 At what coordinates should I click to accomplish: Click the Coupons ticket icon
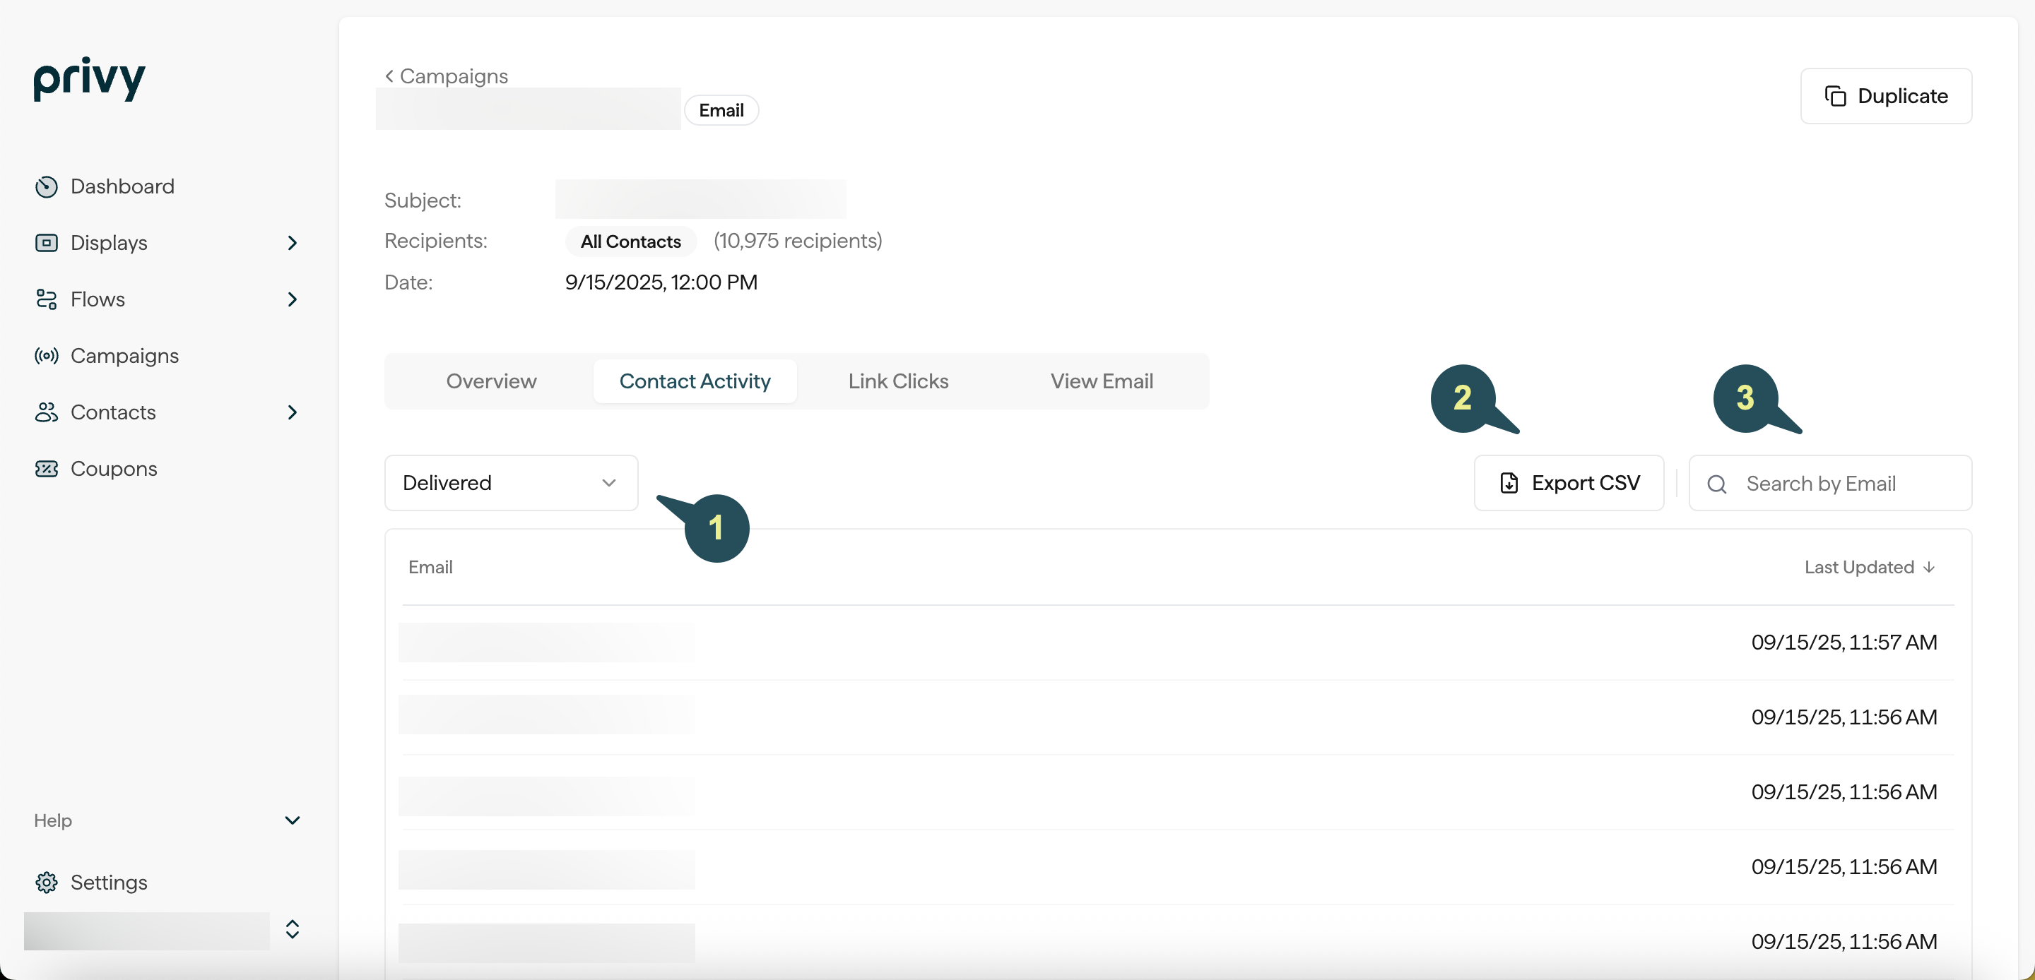pos(47,469)
